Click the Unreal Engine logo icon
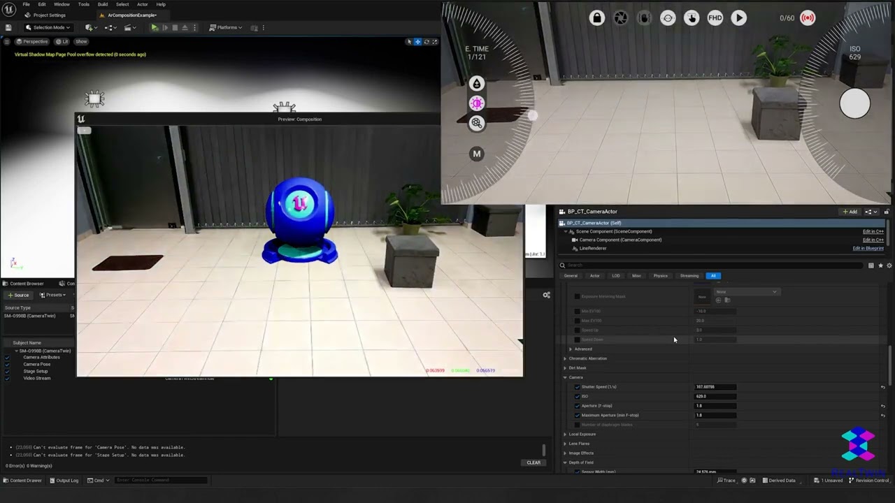Screen dimensions: 895x503 tap(9, 10)
